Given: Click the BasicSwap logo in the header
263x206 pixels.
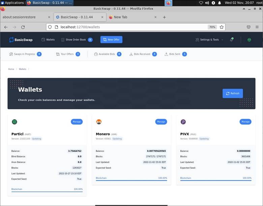Looking at the screenshot, I should click(21, 40).
